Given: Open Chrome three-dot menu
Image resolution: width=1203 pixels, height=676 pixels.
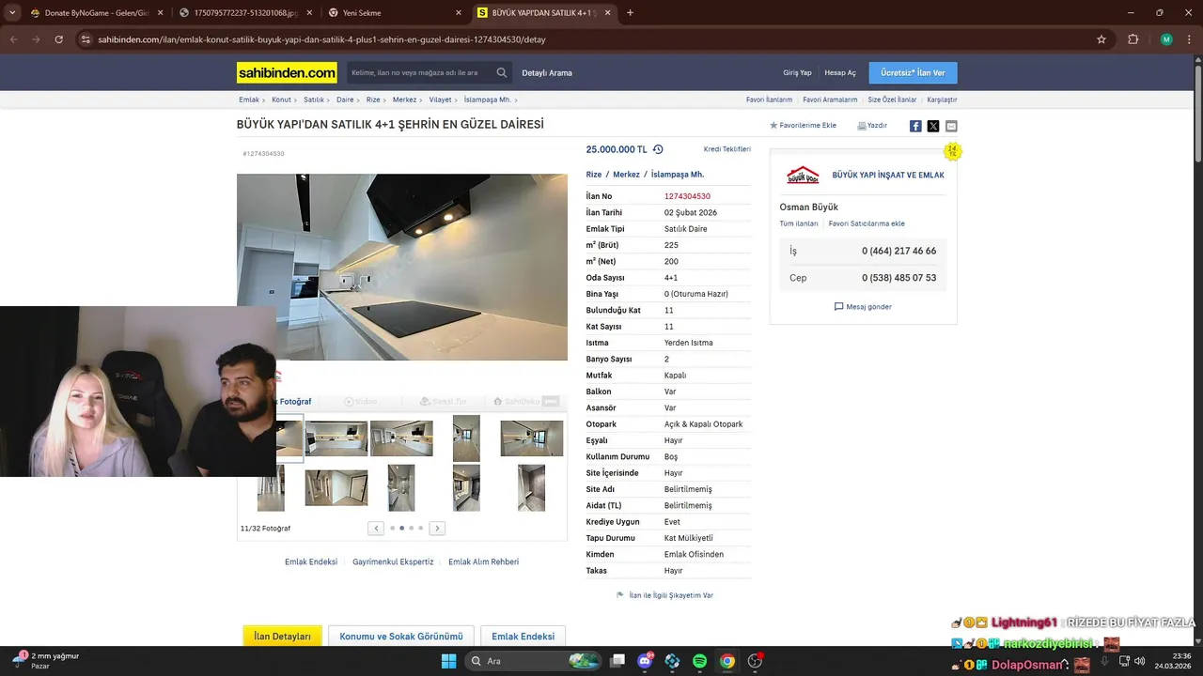Looking at the screenshot, I should click(1190, 39).
